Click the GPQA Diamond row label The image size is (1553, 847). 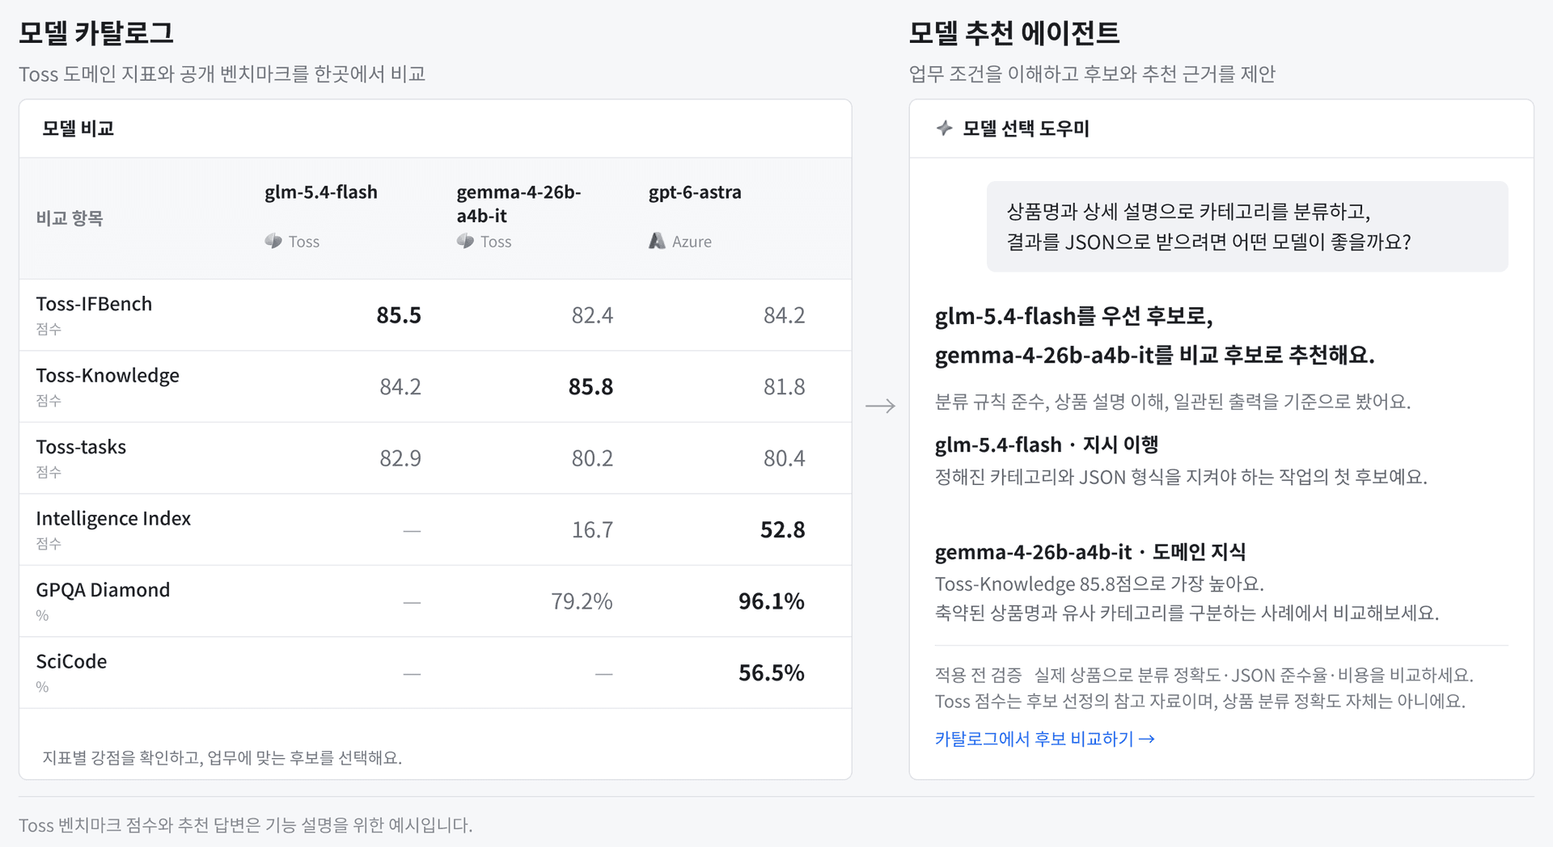103,590
